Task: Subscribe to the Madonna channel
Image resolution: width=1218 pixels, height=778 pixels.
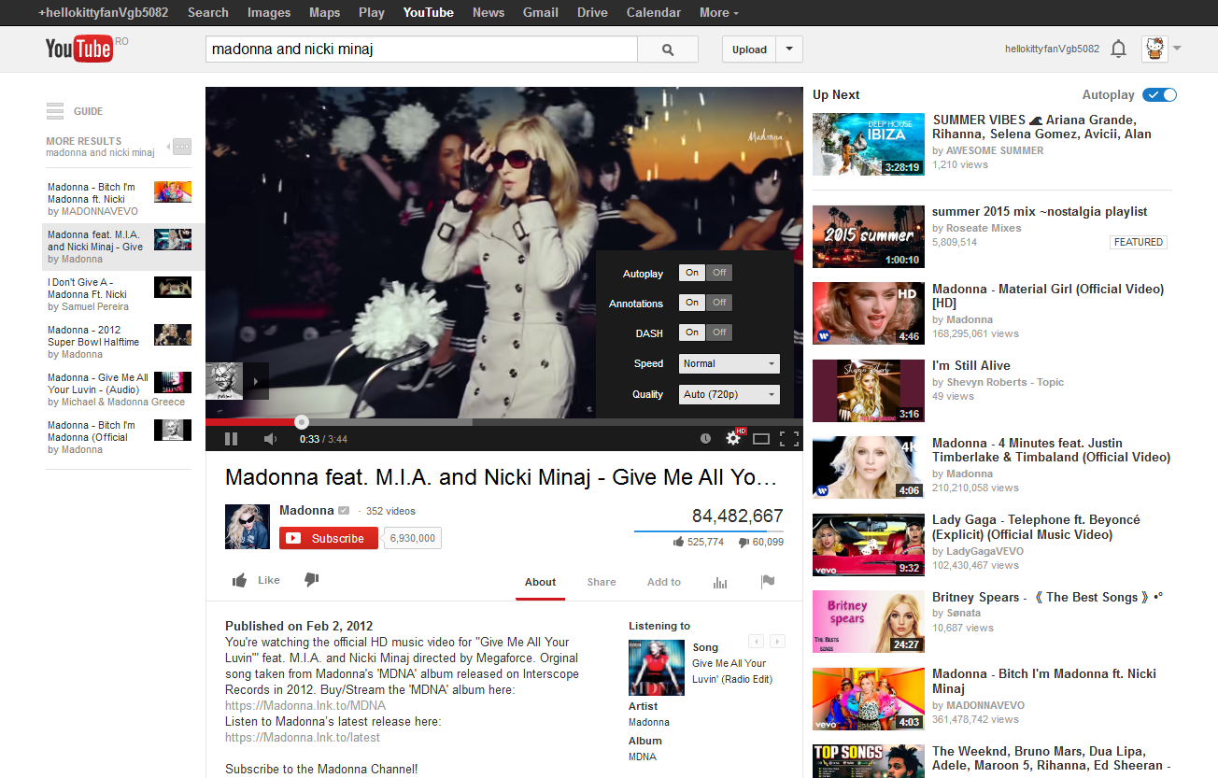Action: (329, 538)
